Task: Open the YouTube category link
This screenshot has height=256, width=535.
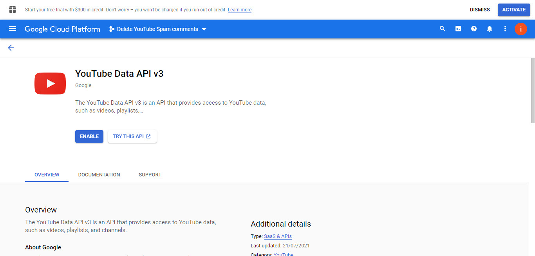Action: point(284,254)
